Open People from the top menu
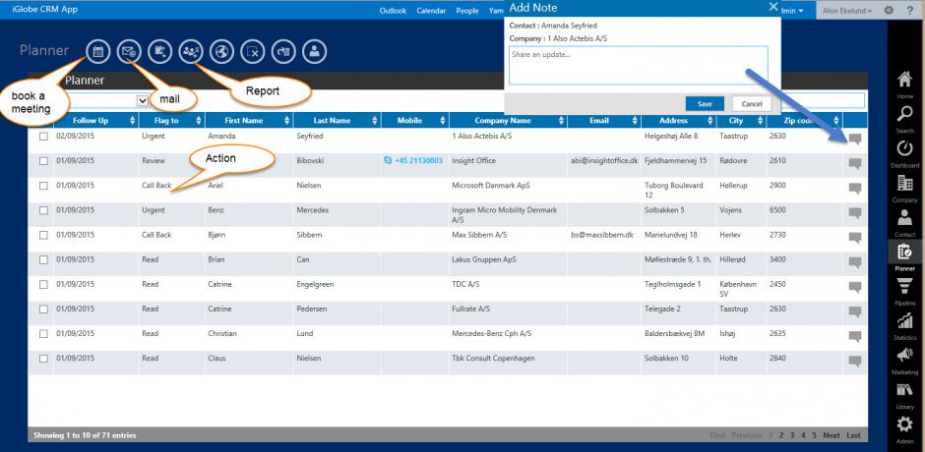Screen dimensions: 925x452 tap(467, 11)
